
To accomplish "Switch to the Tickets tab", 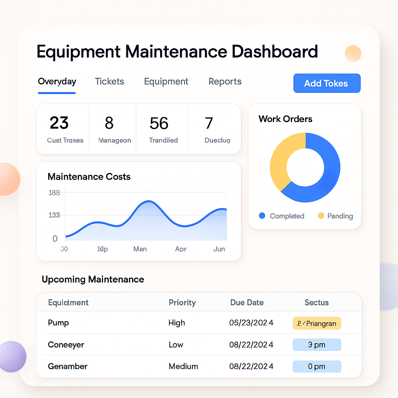I will pos(110,82).
